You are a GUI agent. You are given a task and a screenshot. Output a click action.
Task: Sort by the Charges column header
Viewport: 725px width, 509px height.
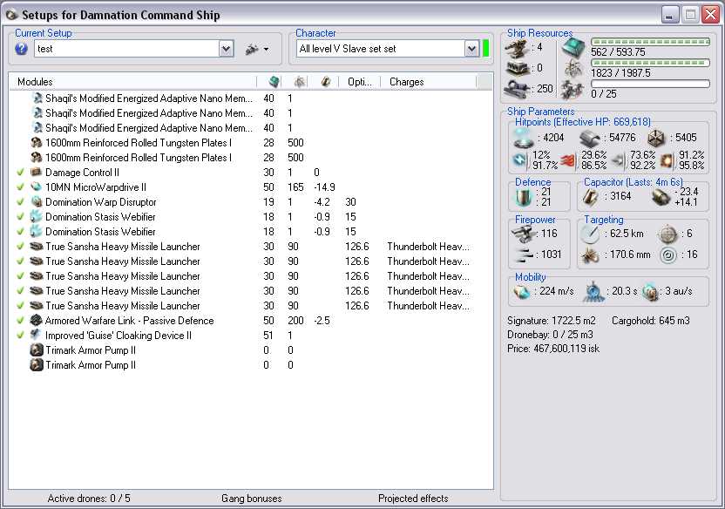(x=428, y=82)
